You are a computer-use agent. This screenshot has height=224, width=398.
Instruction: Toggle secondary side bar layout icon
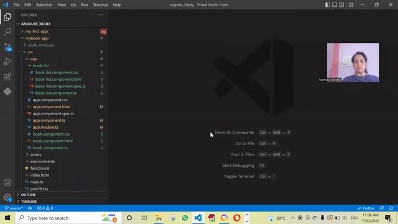pyautogui.click(x=341, y=5)
